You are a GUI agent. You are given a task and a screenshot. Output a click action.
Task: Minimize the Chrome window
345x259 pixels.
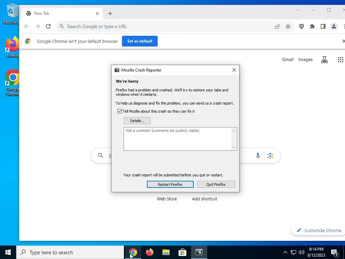coord(313,10)
